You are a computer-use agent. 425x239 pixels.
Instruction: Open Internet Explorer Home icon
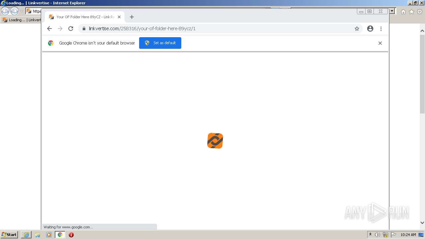pos(403,12)
